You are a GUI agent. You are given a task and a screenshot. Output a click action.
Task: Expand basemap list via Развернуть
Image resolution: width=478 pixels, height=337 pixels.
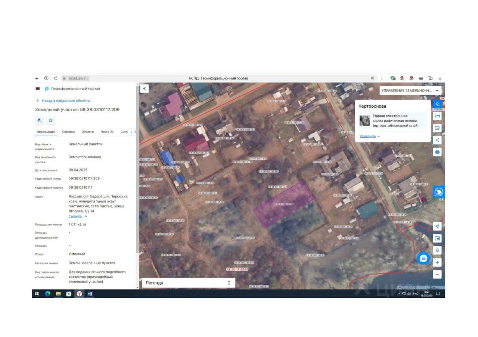(370, 136)
